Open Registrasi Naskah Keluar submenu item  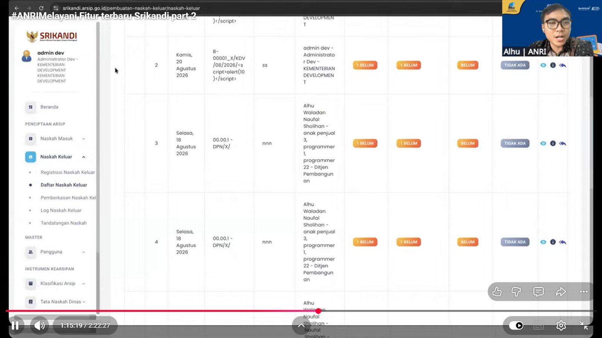pyautogui.click(x=68, y=172)
